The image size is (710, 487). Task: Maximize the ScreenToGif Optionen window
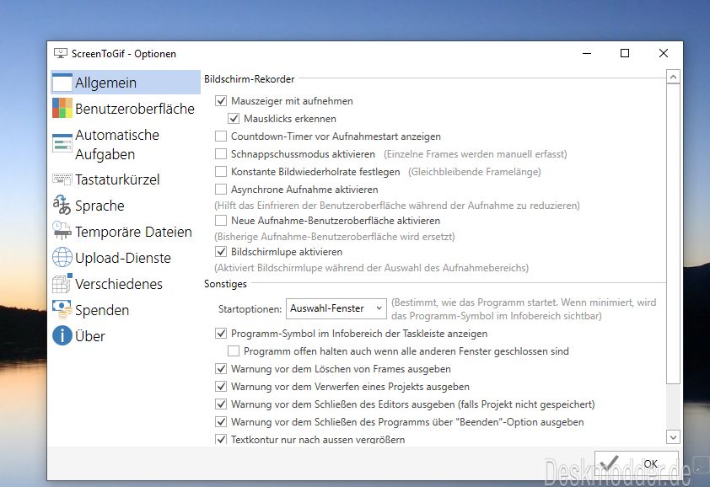point(625,53)
